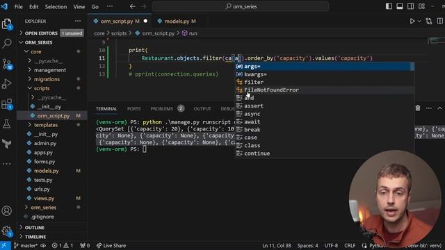Go back navigation arrow
The width and height of the screenshot is (445, 250).
pyautogui.click(x=133, y=6)
